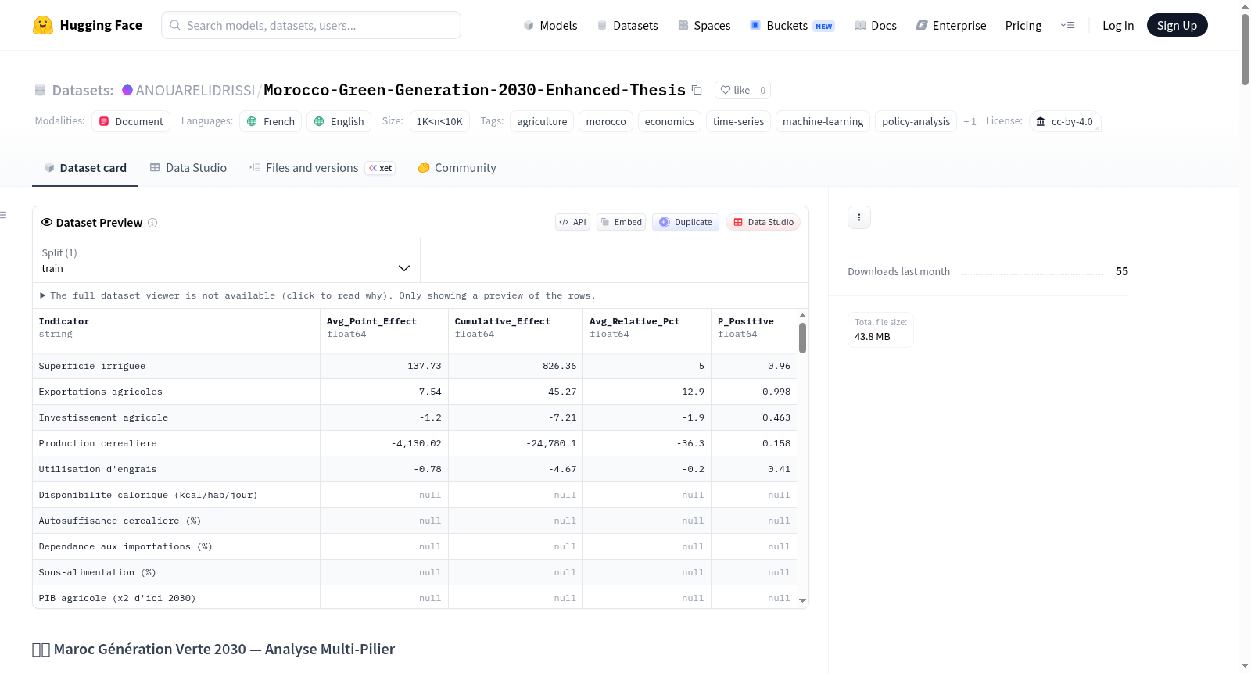Image resolution: width=1251 pixels, height=673 pixels.
Task: Open the Pricing page link
Action: [x=1023, y=25]
